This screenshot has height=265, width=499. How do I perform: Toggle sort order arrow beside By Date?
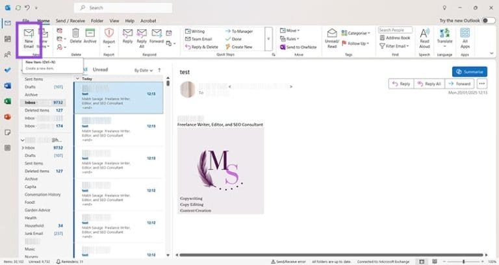(x=159, y=69)
